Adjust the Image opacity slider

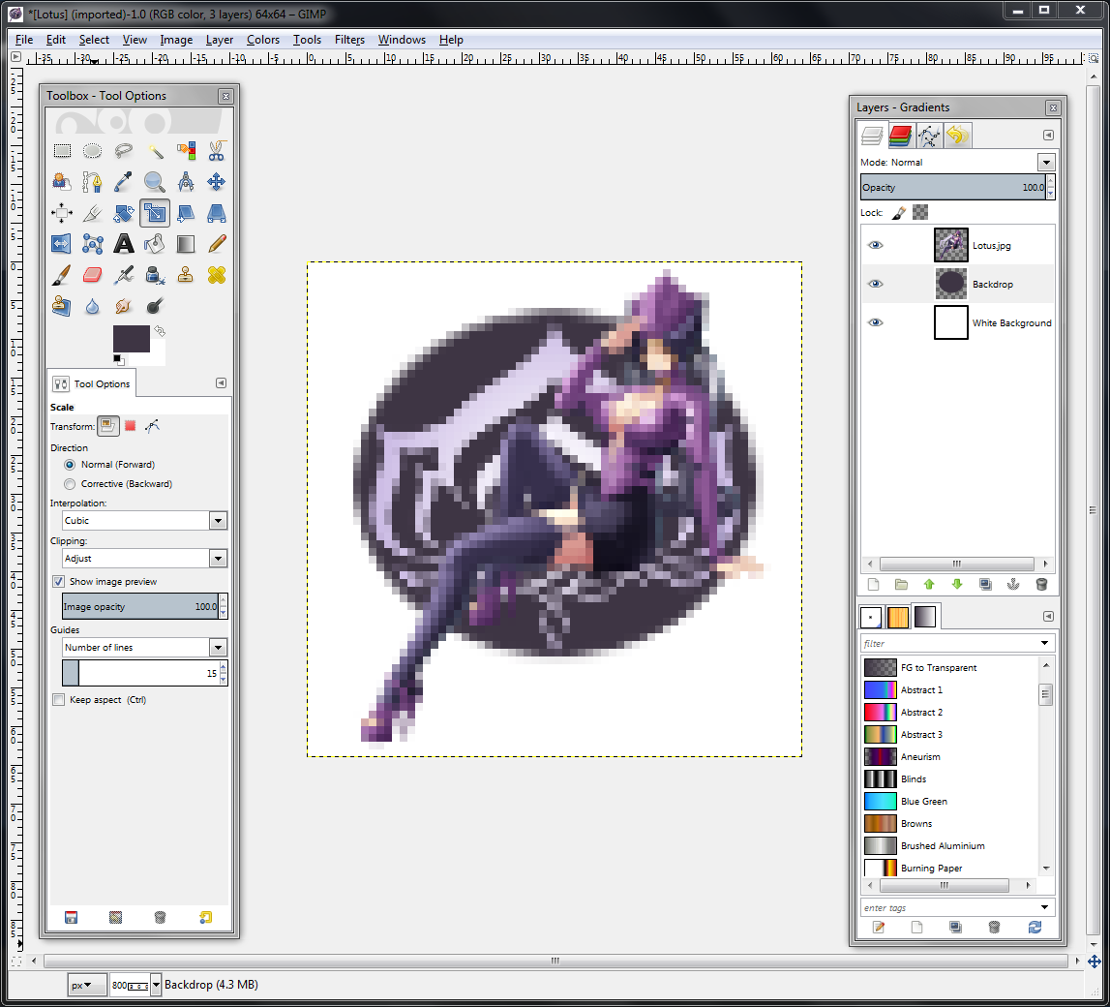point(140,607)
